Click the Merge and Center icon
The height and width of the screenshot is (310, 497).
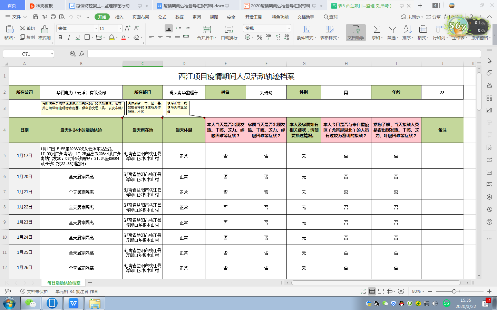click(x=206, y=30)
